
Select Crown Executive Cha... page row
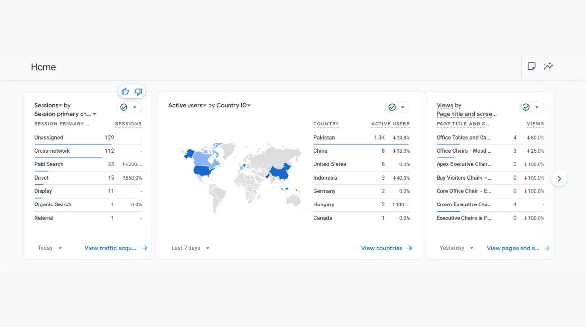pyautogui.click(x=490, y=205)
